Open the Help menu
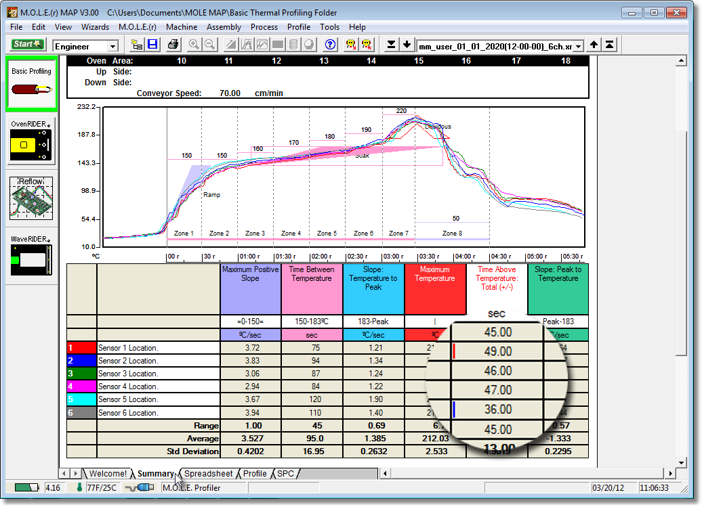702x507 pixels. tap(357, 27)
